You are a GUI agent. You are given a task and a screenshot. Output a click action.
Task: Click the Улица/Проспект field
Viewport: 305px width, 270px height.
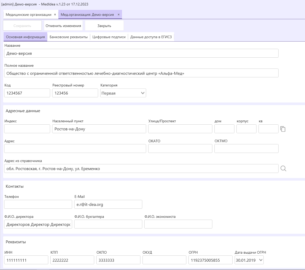point(180,129)
